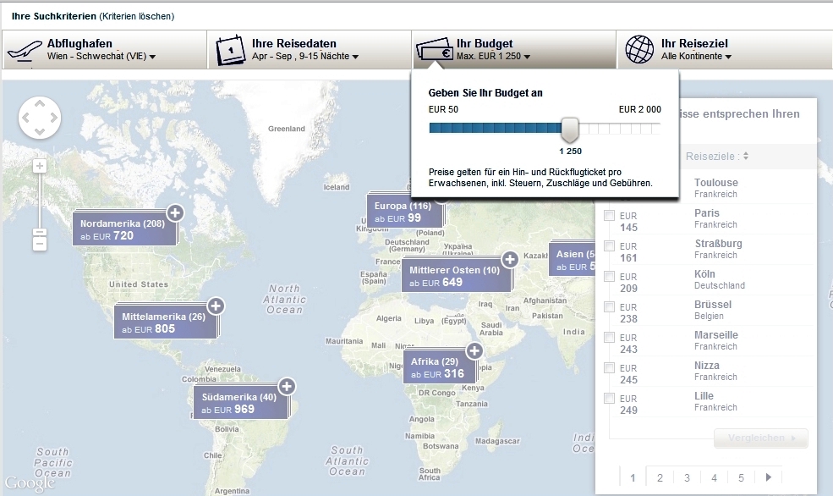
Task: Click Kriterien löschen link
Action: pos(136,16)
